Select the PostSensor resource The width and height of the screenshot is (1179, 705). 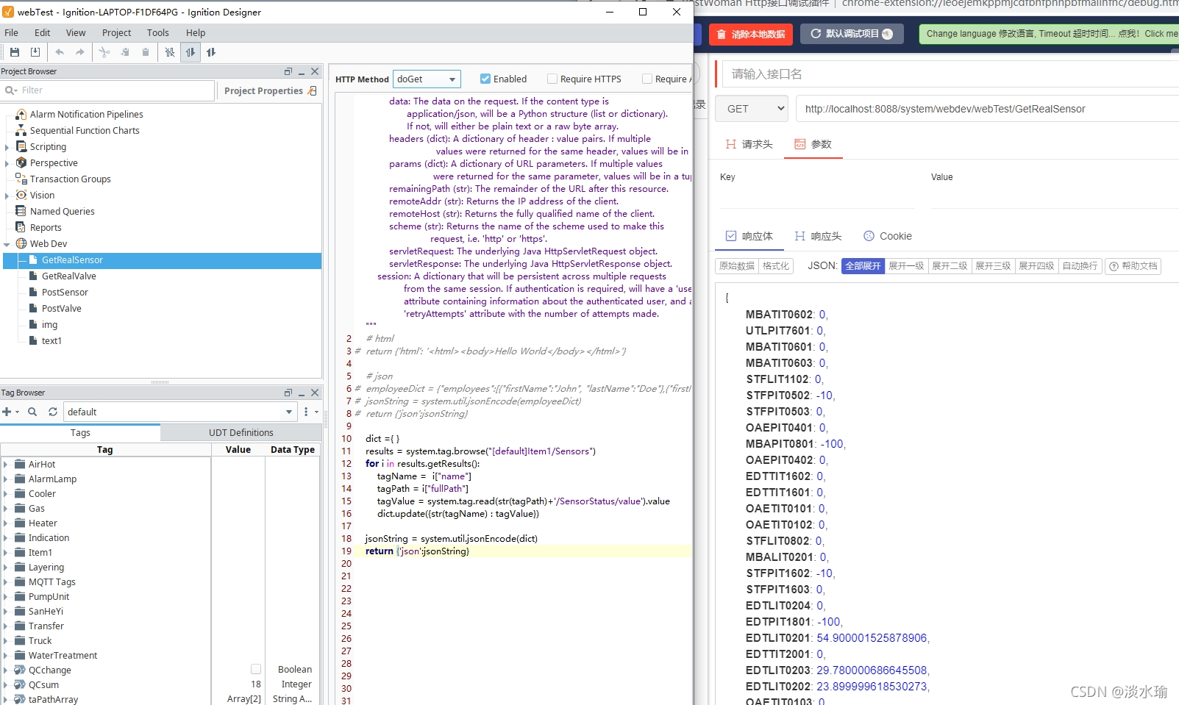tap(65, 293)
